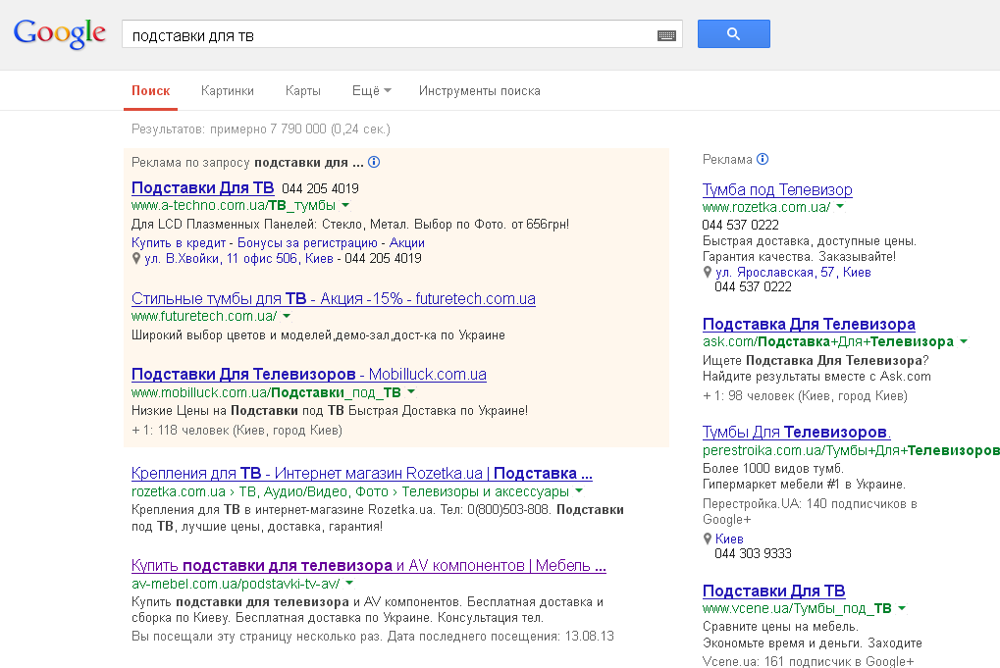Image resolution: width=1000 pixels, height=668 pixels.
Task: Open the on-screen keyboard icon in search box
Action: click(x=666, y=35)
